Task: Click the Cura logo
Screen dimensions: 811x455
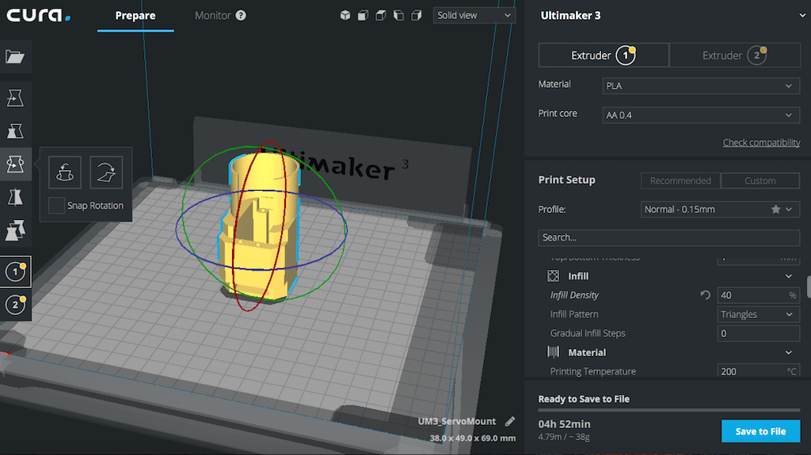Action: (38, 15)
